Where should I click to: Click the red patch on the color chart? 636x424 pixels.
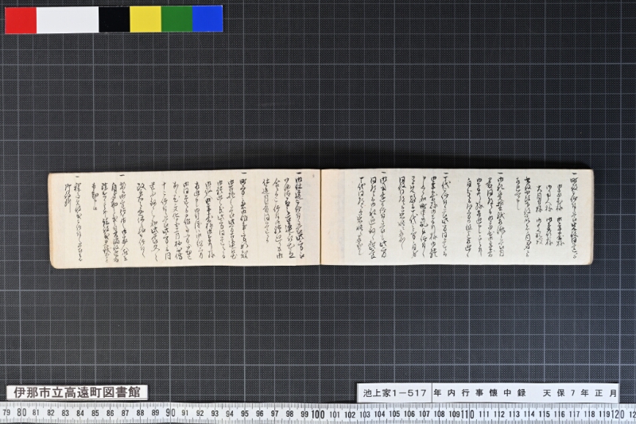pos(21,20)
